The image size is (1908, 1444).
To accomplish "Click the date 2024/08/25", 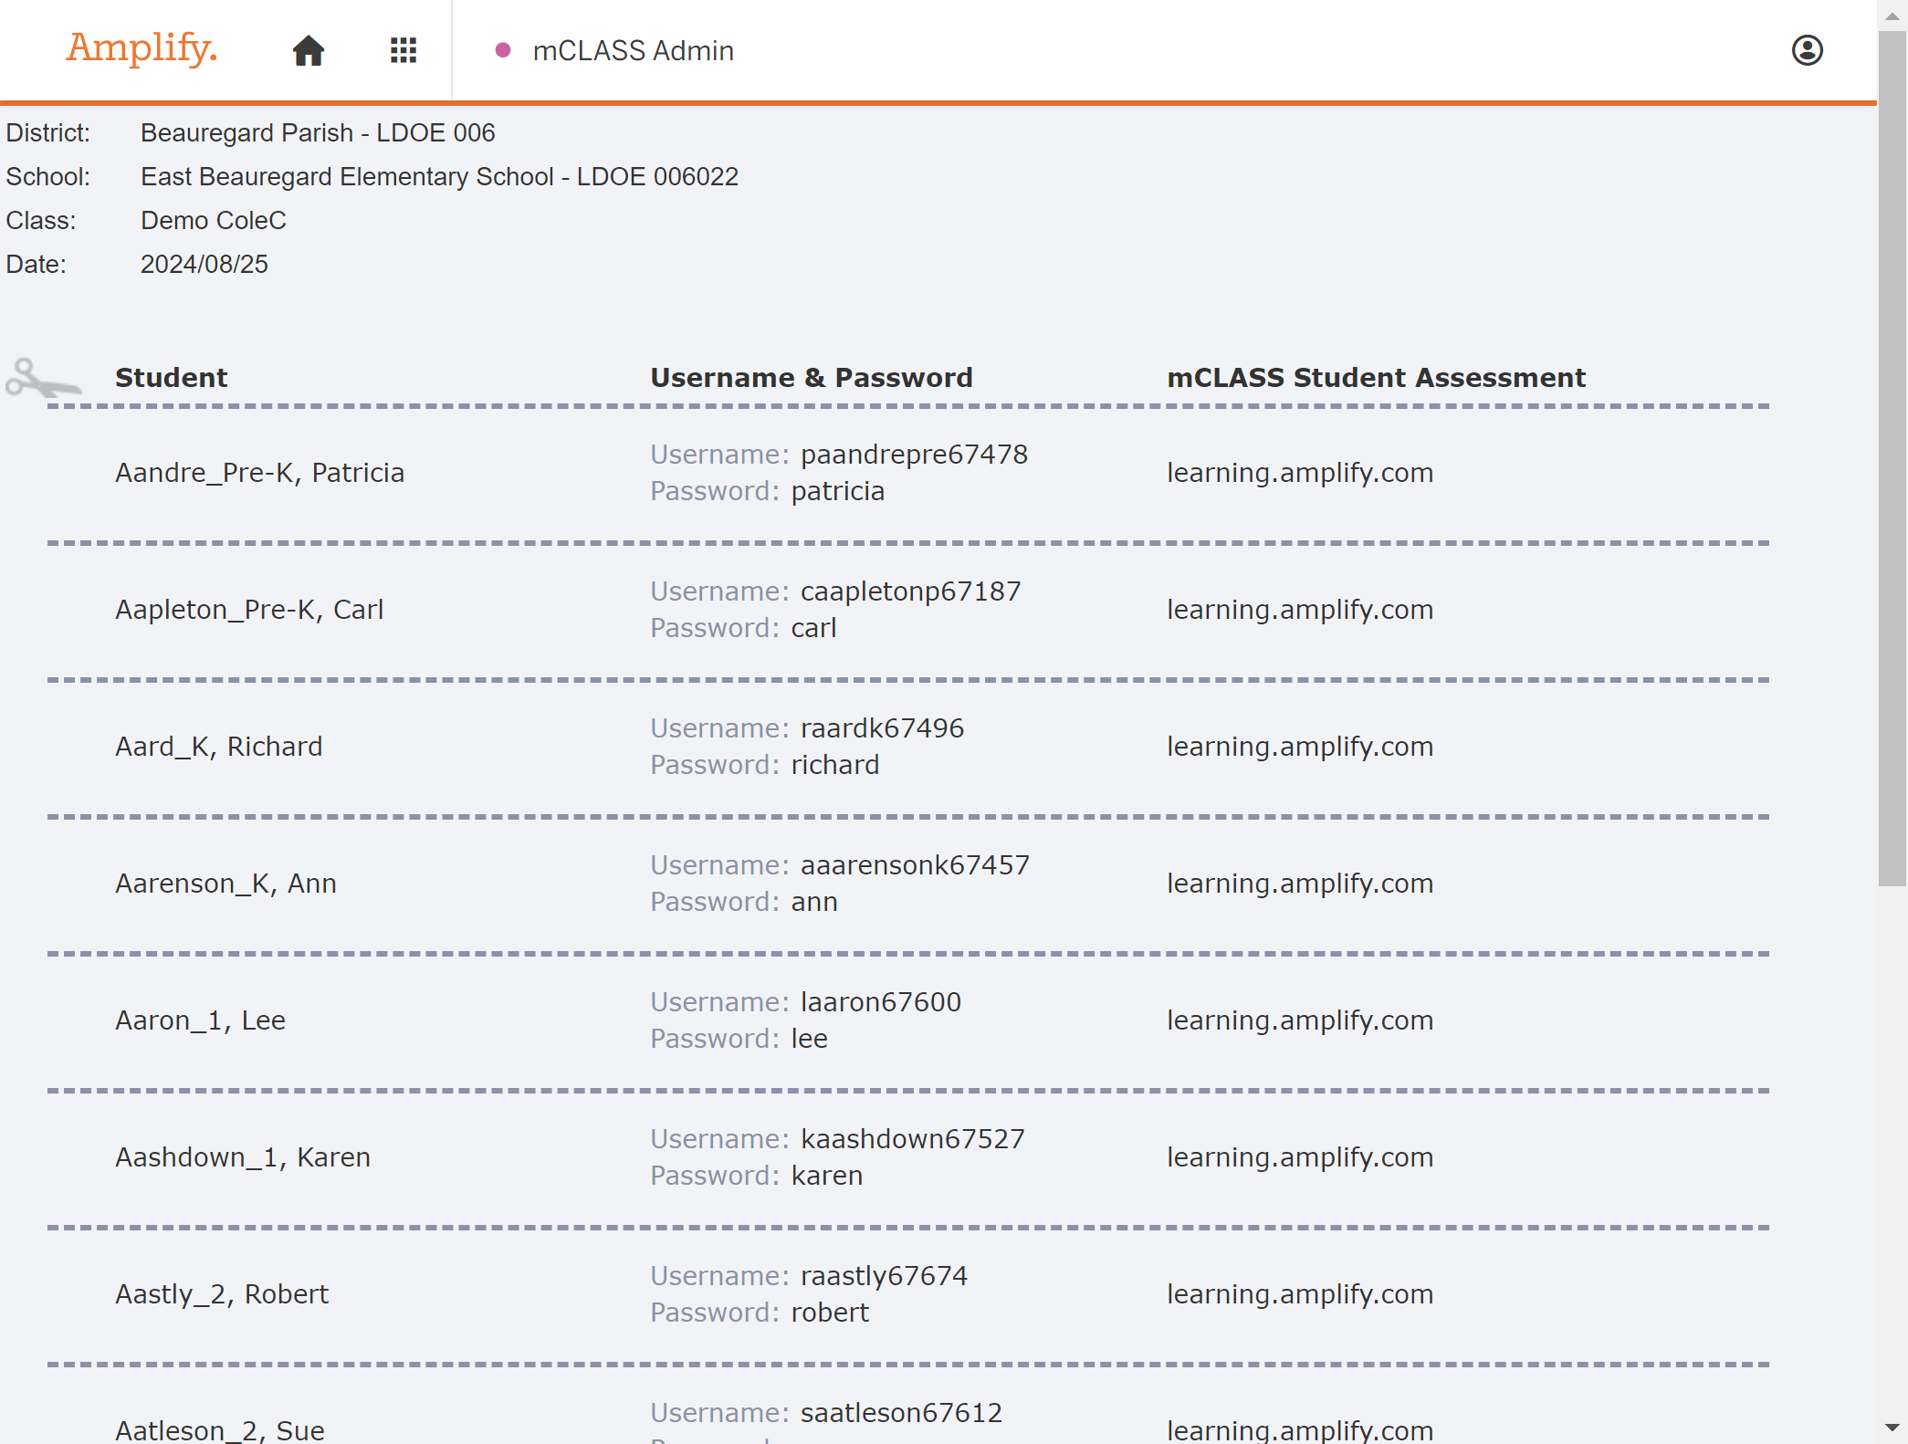I will tap(204, 265).
